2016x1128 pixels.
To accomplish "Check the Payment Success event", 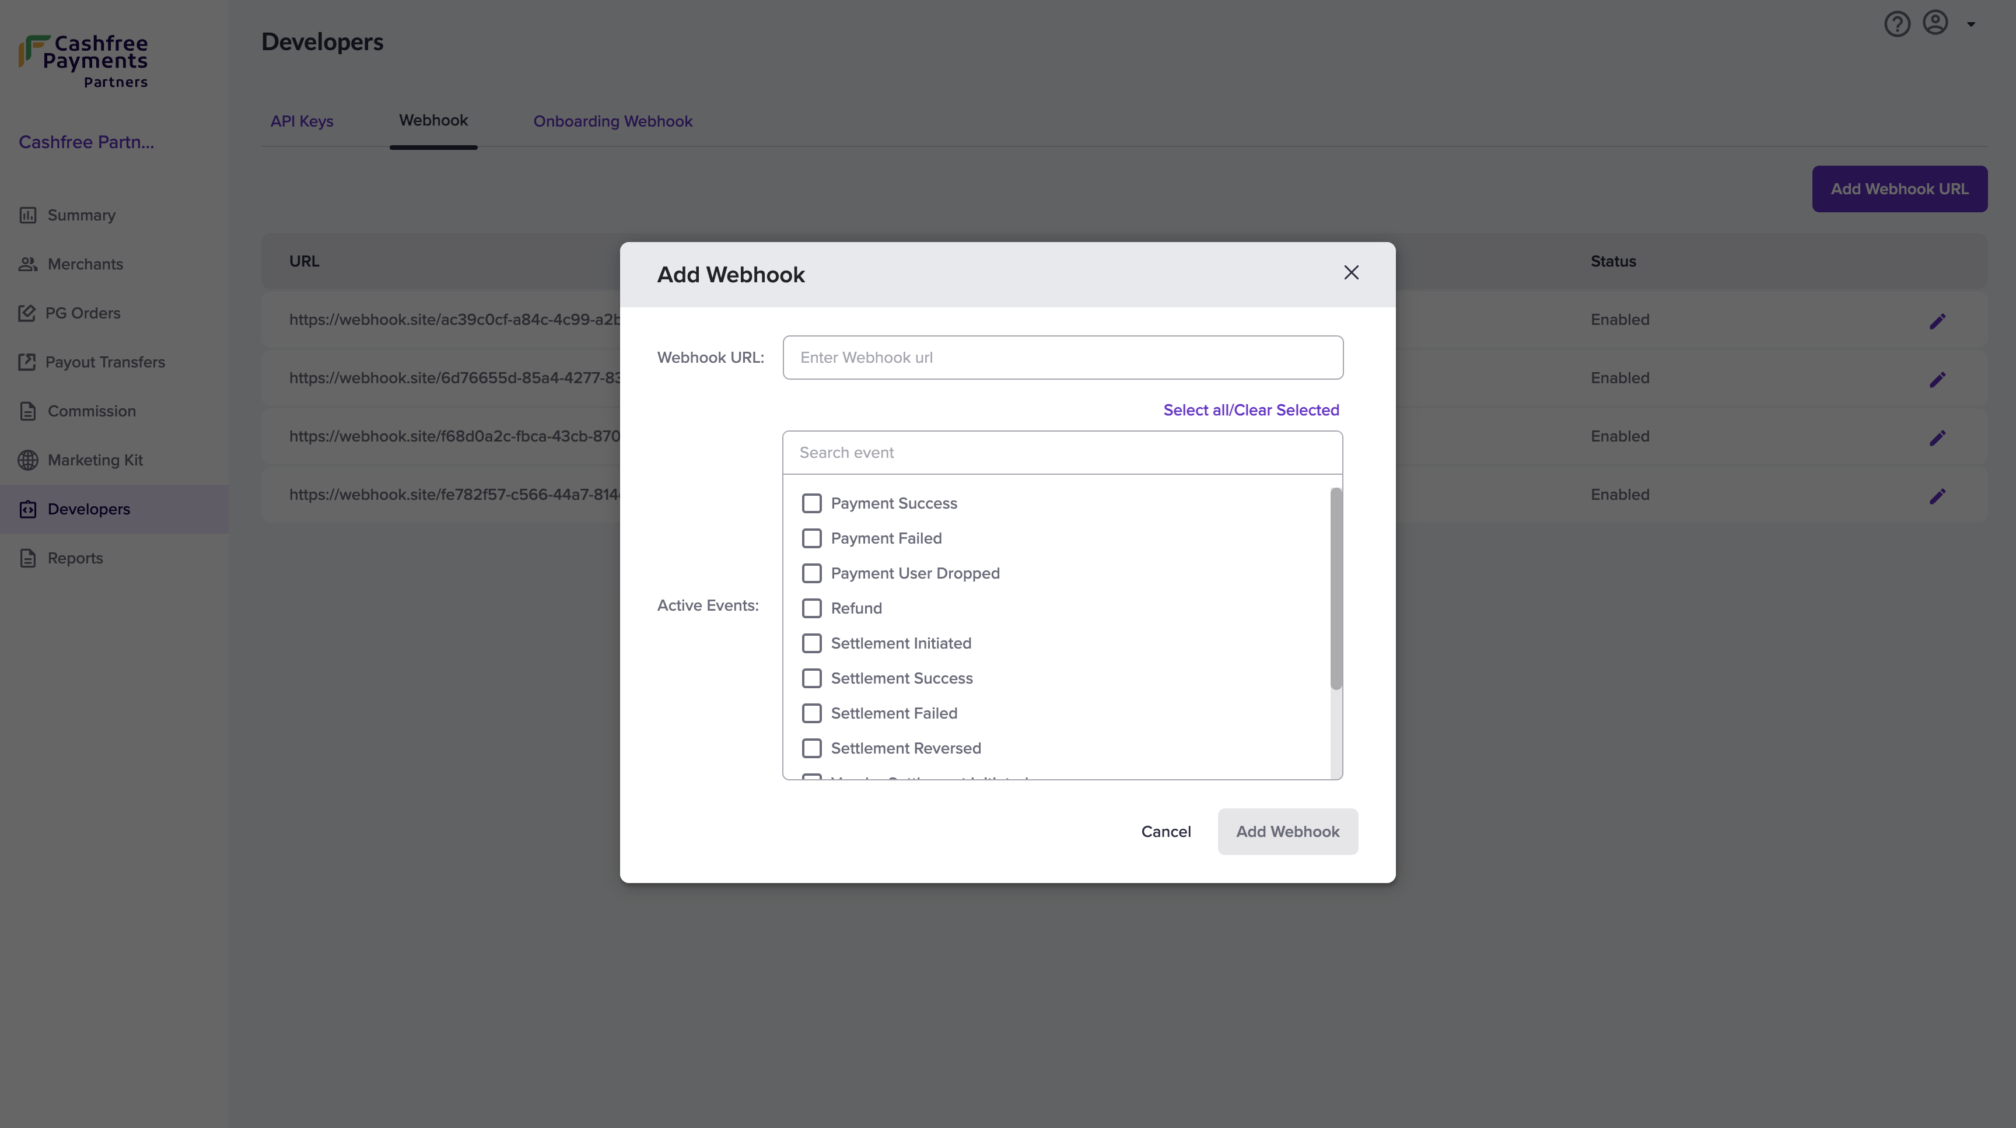I will pos(811,503).
